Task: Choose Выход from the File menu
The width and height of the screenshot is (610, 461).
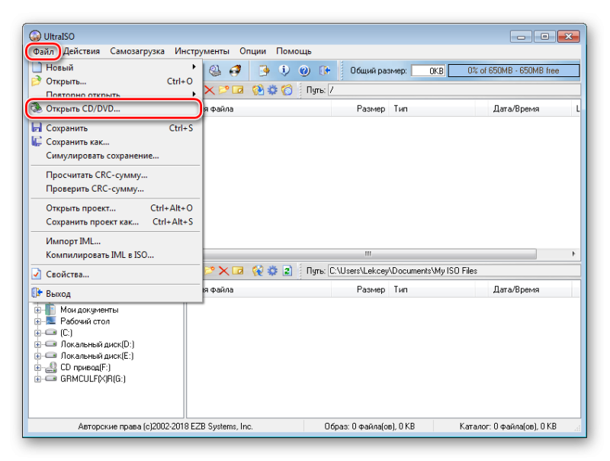Action: [115, 294]
